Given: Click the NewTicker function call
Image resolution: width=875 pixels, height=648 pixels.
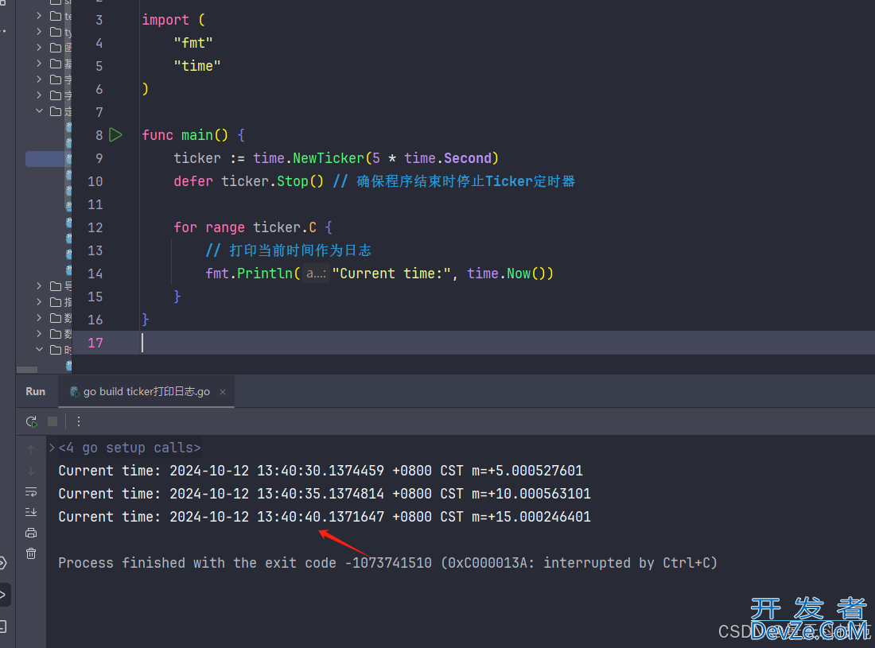Looking at the screenshot, I should 328,158.
